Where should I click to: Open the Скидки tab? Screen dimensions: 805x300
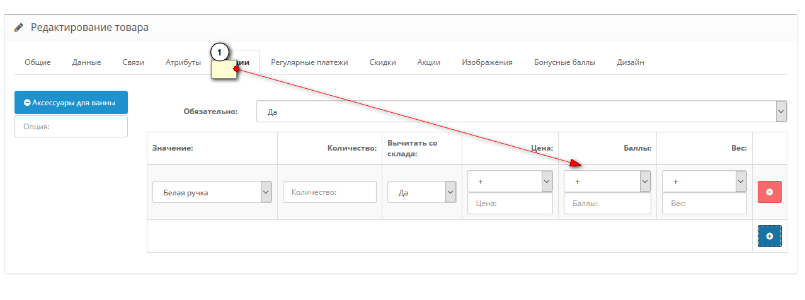382,62
